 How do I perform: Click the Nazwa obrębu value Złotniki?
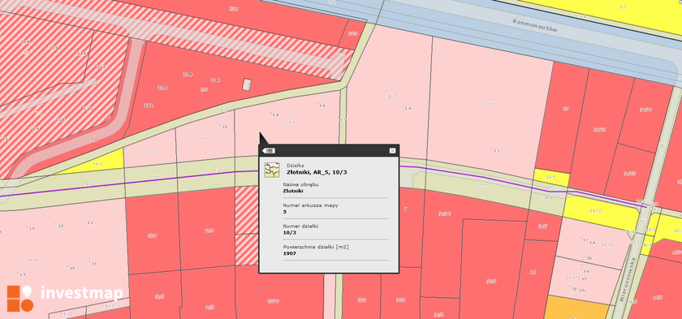pyautogui.click(x=293, y=191)
